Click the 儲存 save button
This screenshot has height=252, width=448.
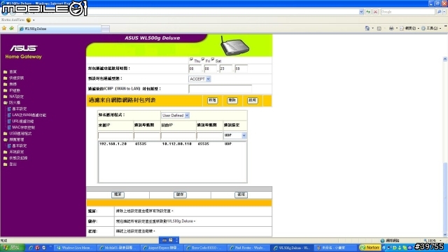(x=180, y=195)
